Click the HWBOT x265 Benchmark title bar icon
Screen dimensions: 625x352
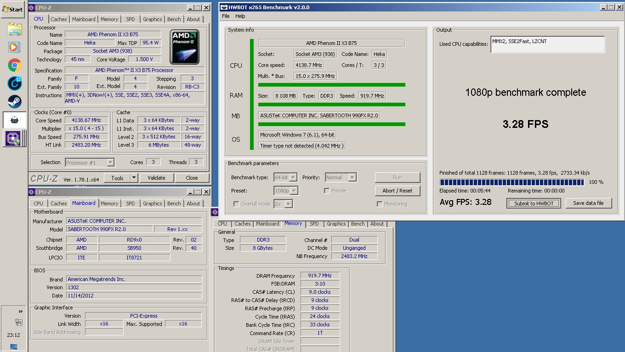(x=224, y=7)
